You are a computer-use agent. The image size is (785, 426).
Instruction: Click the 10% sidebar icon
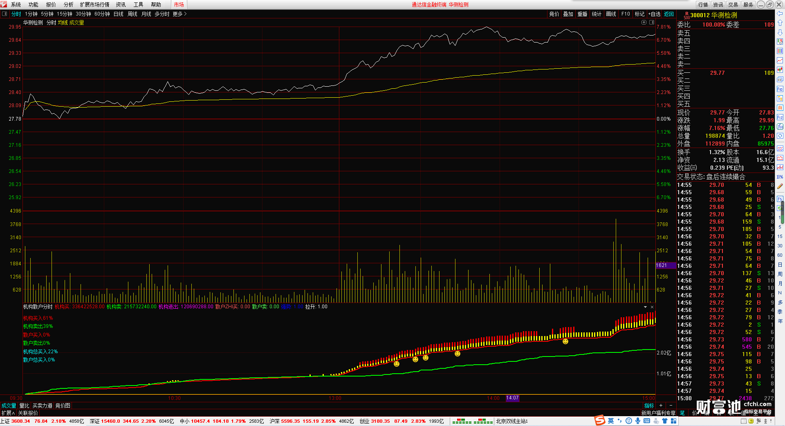pos(780,177)
